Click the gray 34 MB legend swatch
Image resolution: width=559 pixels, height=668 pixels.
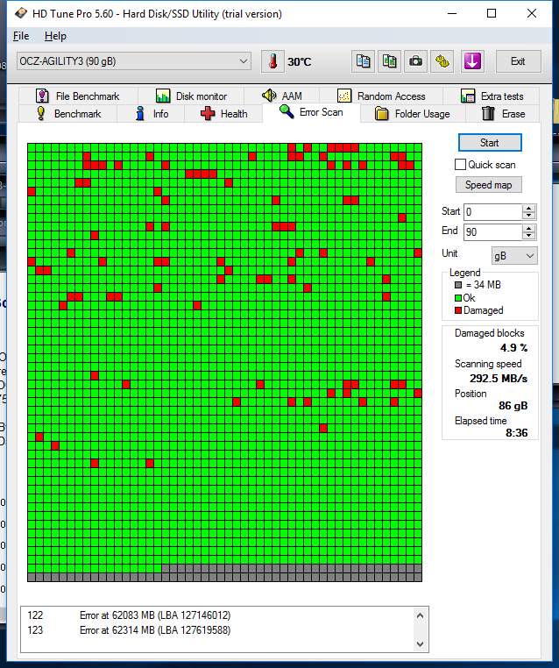coord(458,285)
